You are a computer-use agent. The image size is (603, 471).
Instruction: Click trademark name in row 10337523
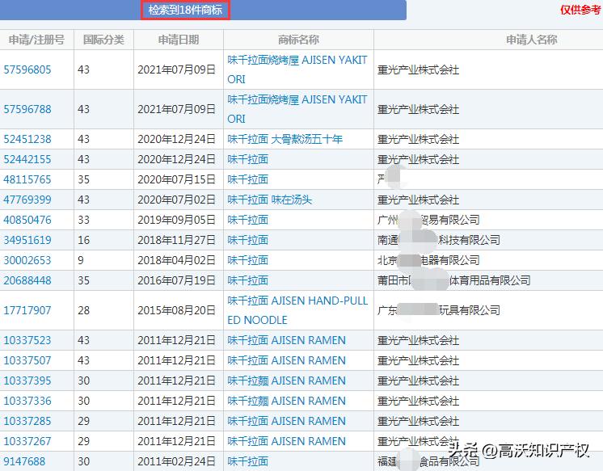(286, 340)
